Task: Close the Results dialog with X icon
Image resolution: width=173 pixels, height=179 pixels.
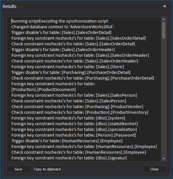Action: [164, 6]
